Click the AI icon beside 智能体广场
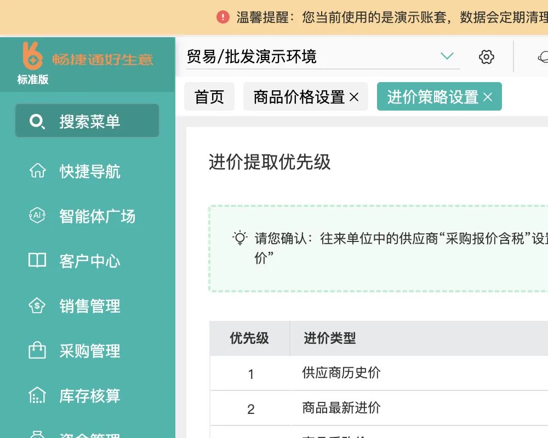 click(37, 215)
